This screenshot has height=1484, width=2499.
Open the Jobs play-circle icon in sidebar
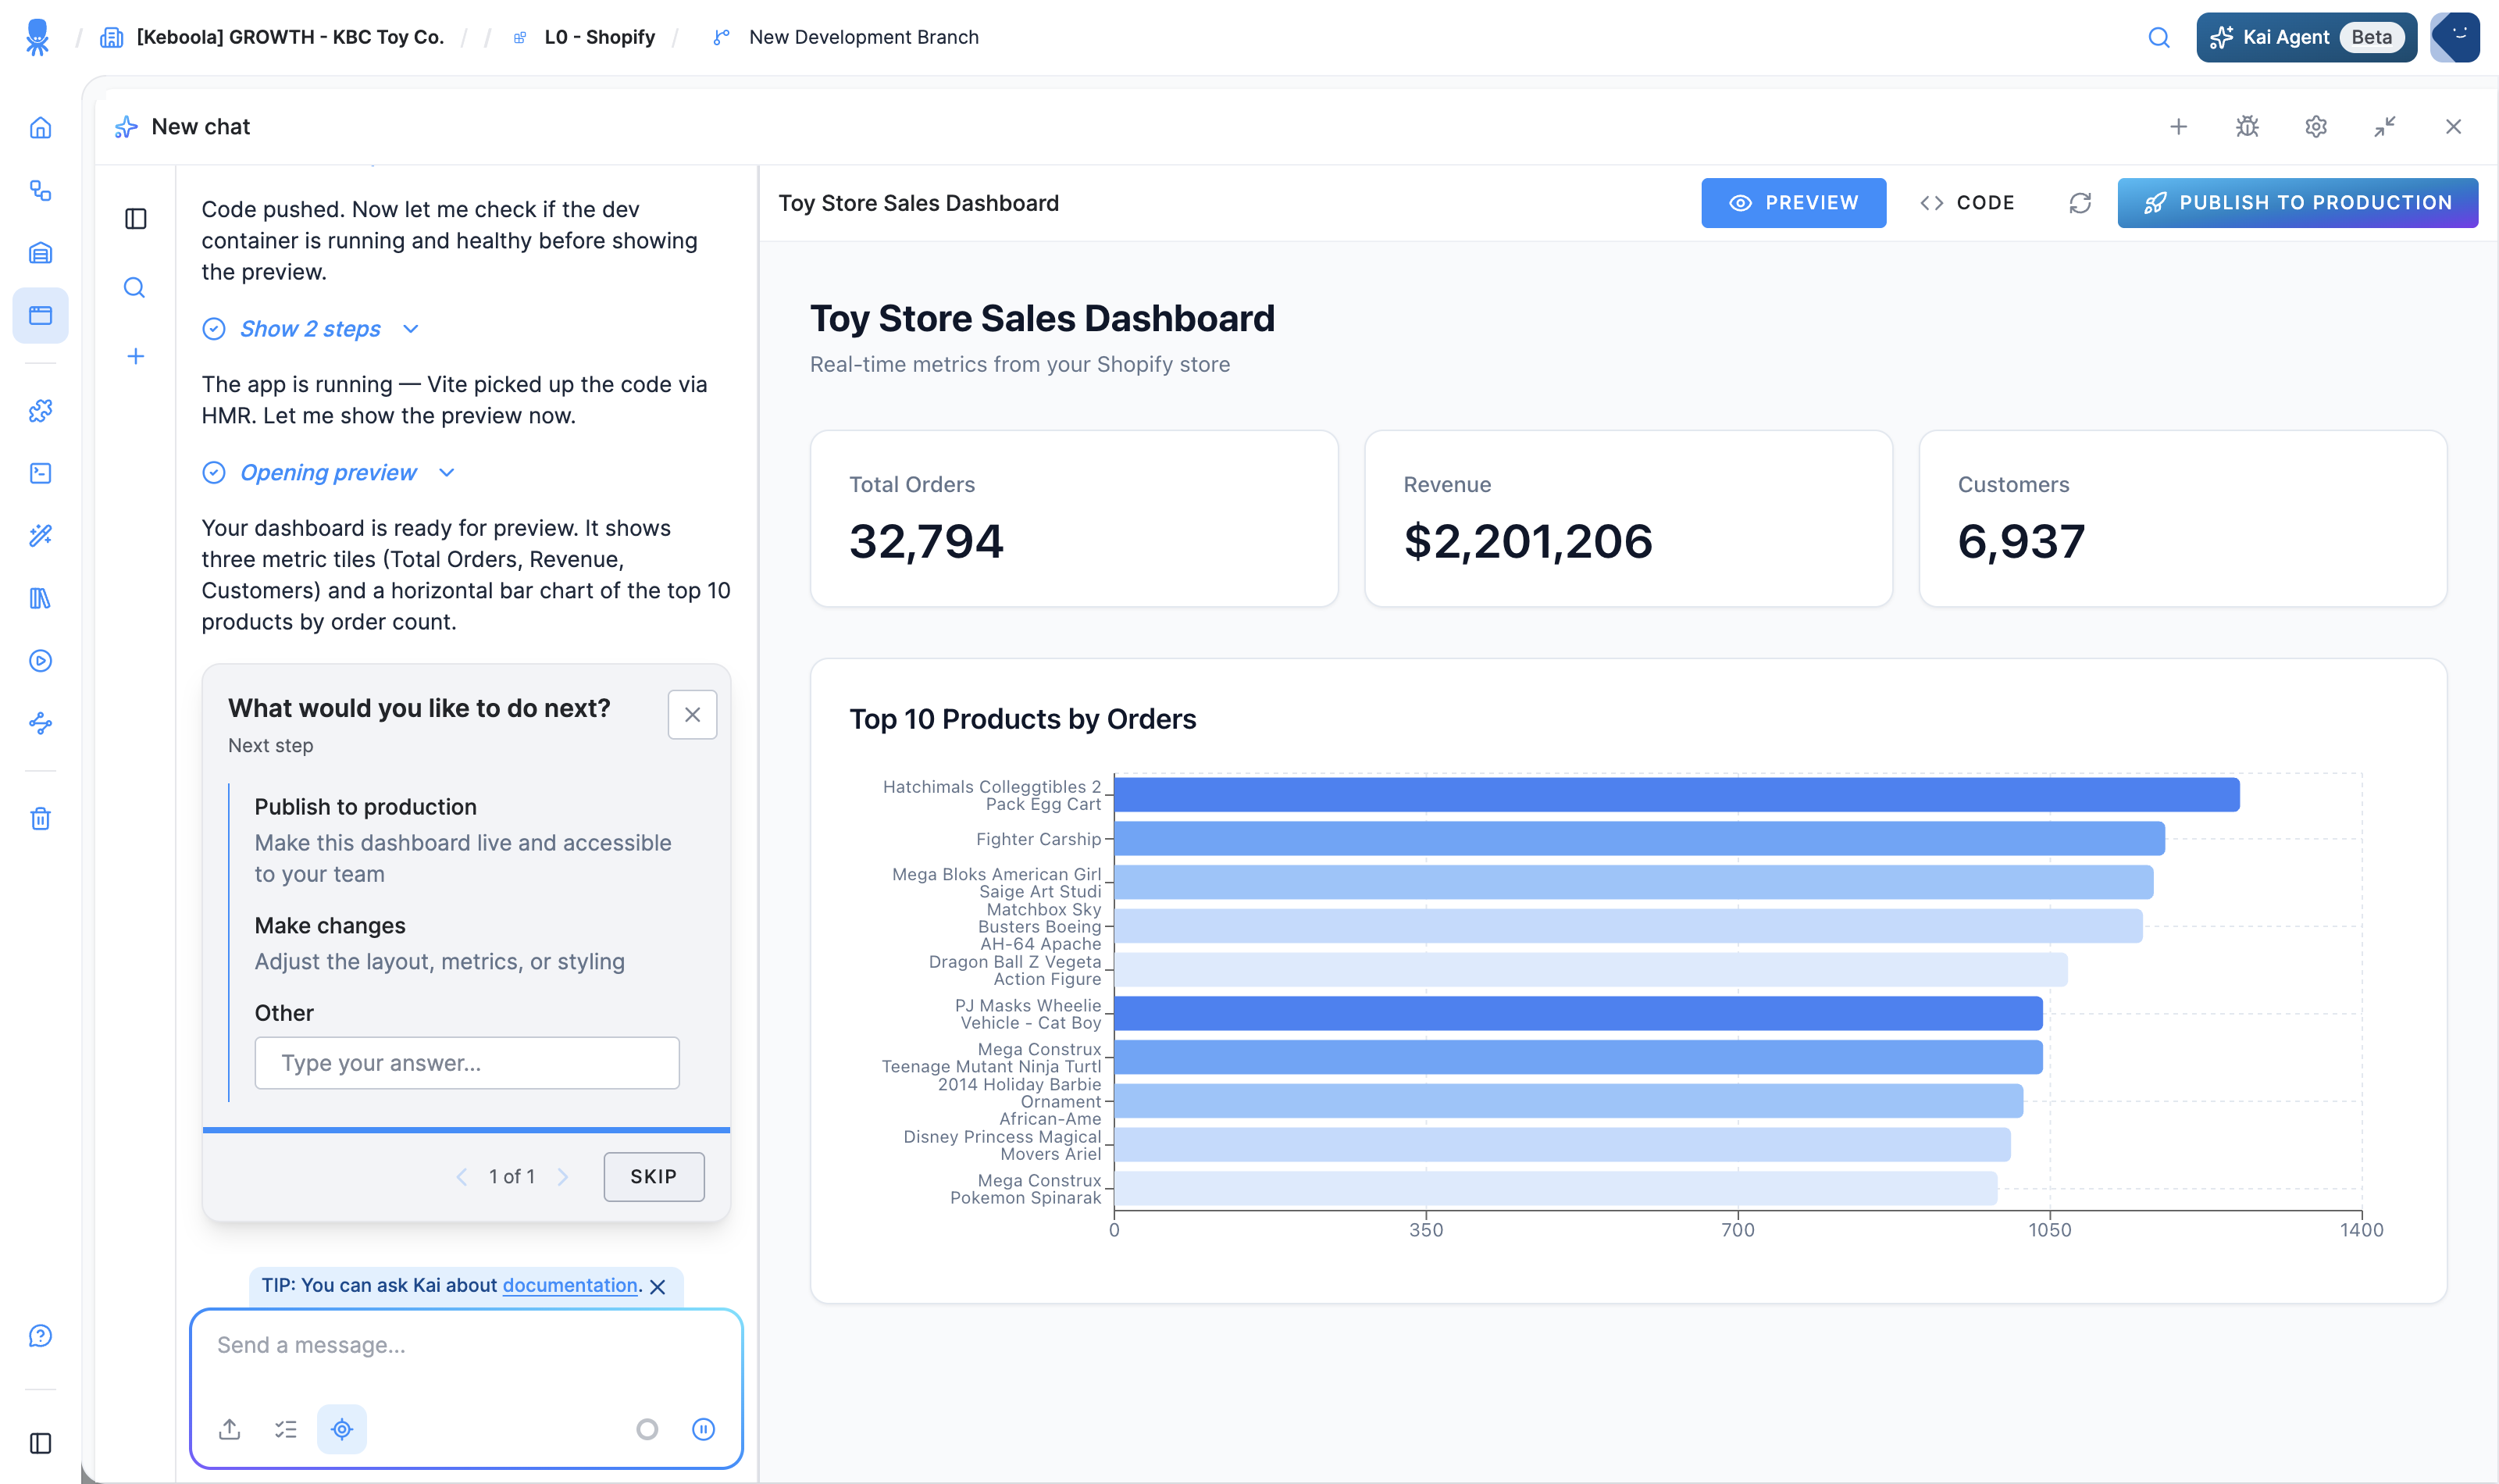pyautogui.click(x=40, y=661)
